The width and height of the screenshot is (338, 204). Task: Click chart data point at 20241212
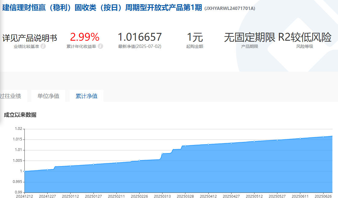pos(25,171)
